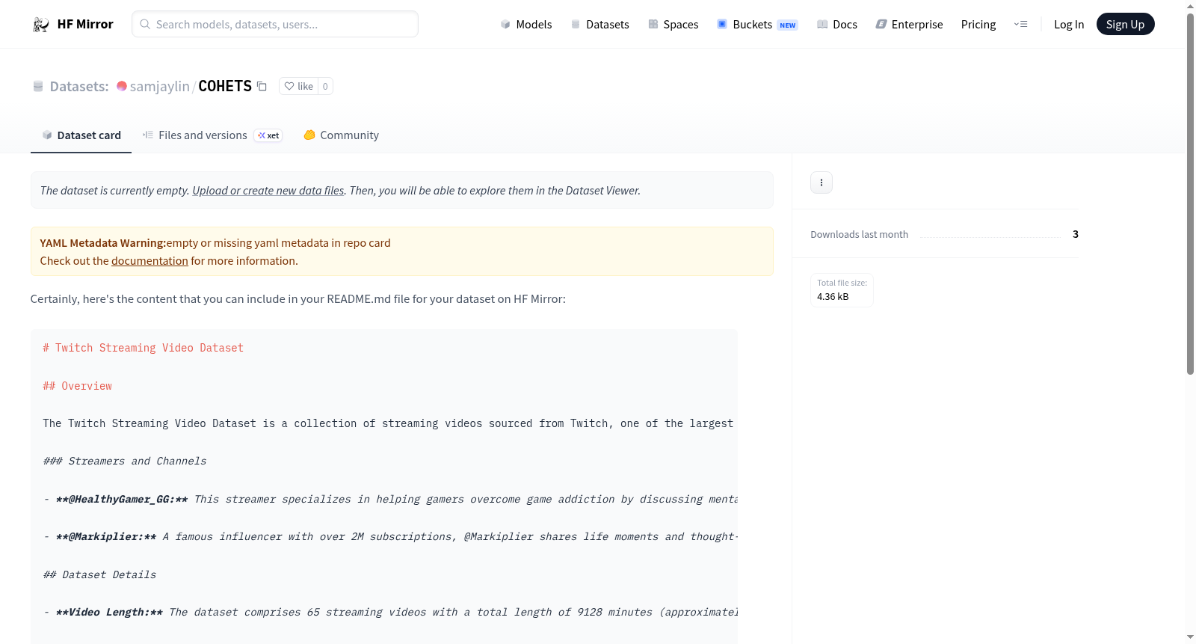Switch to the Dataset card tab
Image resolution: width=1196 pixels, height=644 pixels.
(81, 135)
